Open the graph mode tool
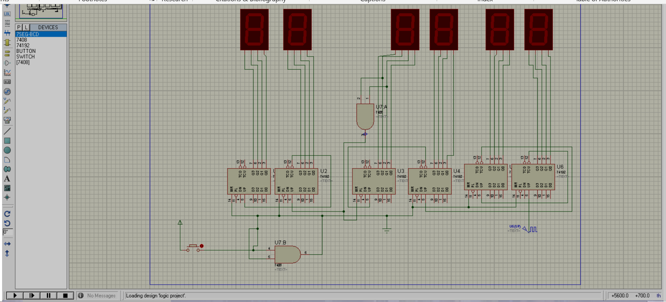Image resolution: width=666 pixels, height=302 pixels. point(7,72)
